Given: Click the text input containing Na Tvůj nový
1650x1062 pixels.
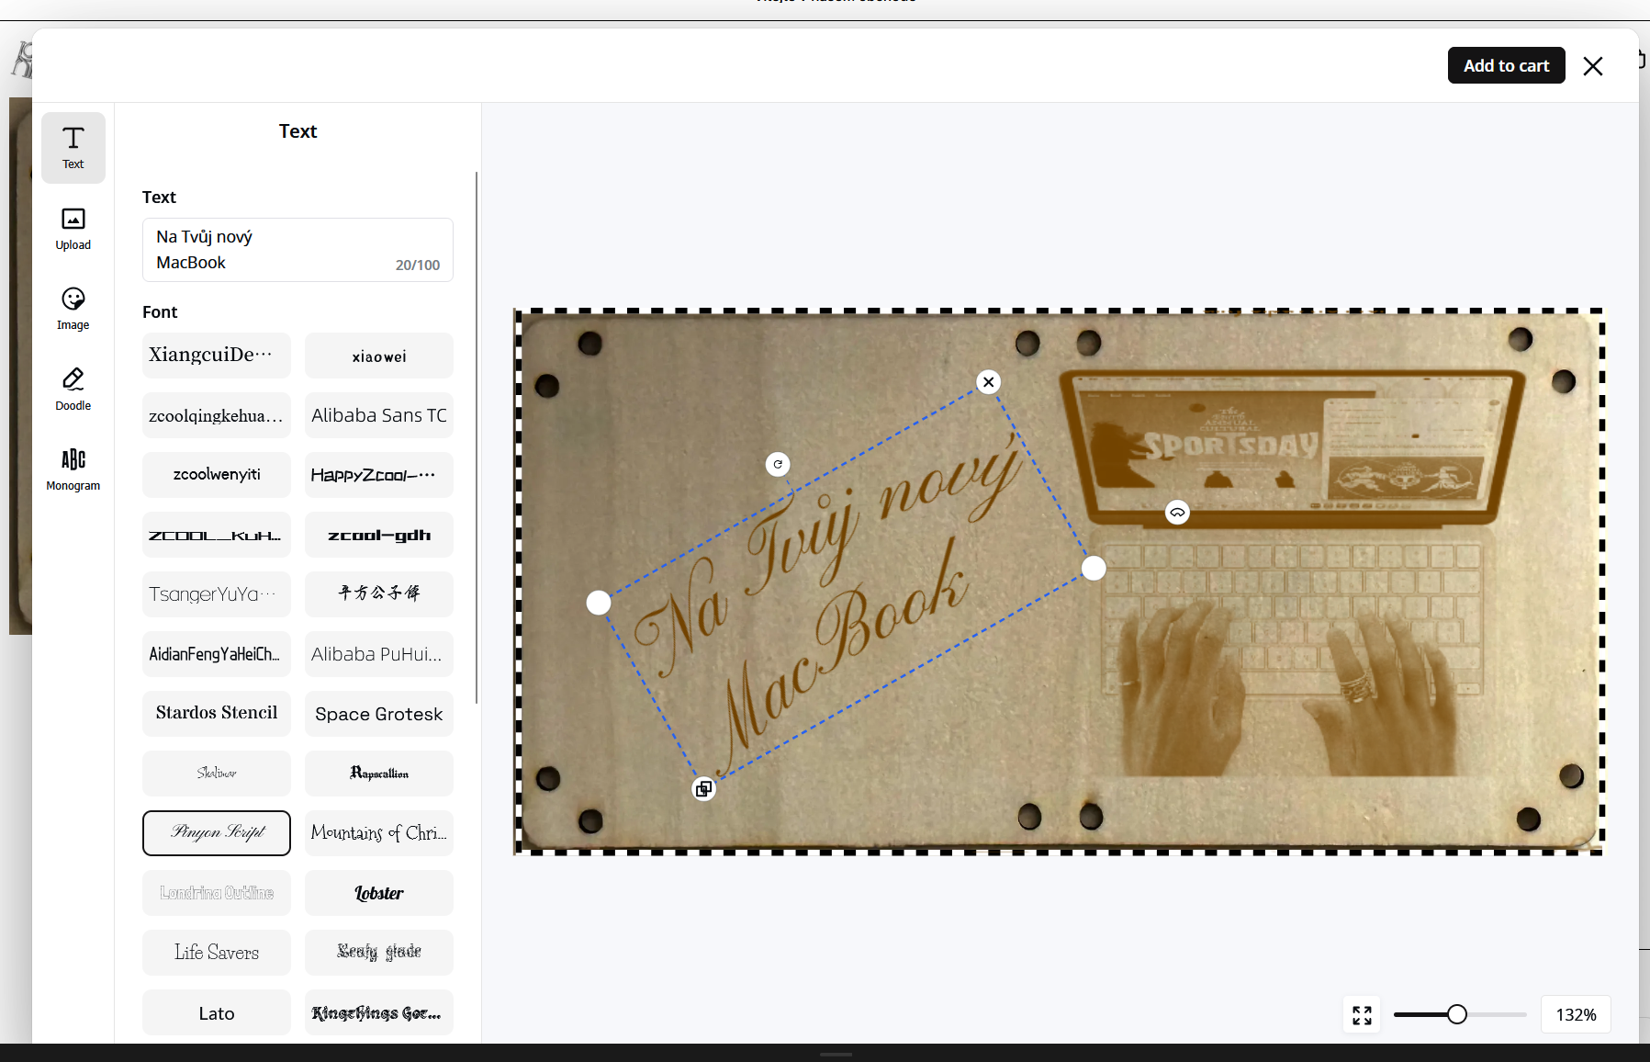Looking at the screenshot, I should click(297, 250).
